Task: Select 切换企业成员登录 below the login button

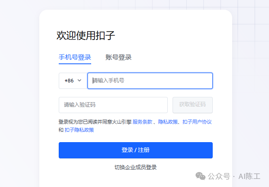Action: 135,167
